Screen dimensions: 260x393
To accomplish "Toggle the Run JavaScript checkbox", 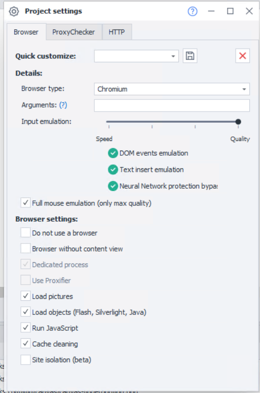I will click(x=25, y=328).
